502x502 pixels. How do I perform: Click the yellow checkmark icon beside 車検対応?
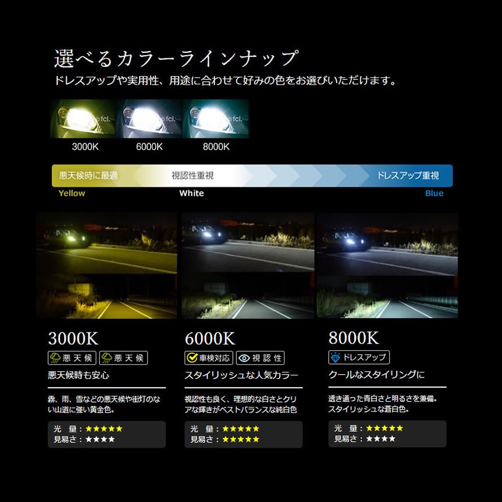point(192,358)
